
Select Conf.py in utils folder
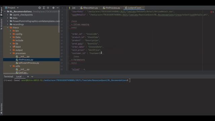tap(22, 73)
